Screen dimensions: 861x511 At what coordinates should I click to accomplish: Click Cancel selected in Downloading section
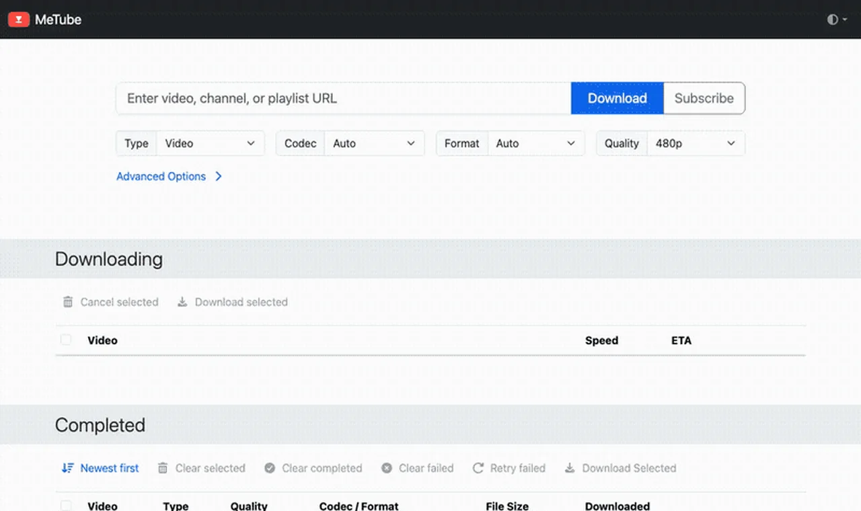click(111, 302)
